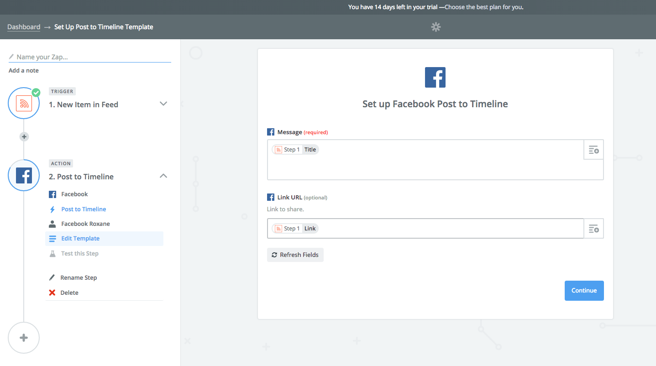
Task: Click the flask icon next to Test this Step
Action: coord(52,254)
